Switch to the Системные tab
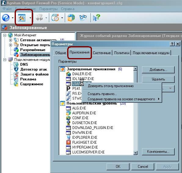 [102, 53]
